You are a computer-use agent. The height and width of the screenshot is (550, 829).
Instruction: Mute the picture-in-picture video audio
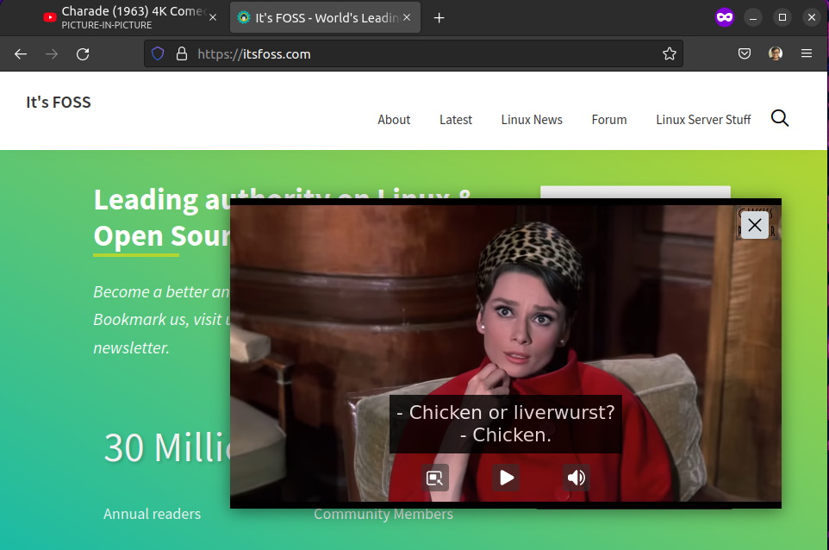576,478
